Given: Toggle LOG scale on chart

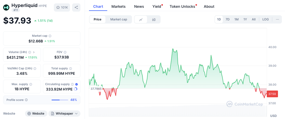Looking at the screenshot, I should pos(265,19).
